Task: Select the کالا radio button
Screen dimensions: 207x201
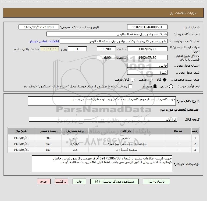Action: click(x=165, y=80)
